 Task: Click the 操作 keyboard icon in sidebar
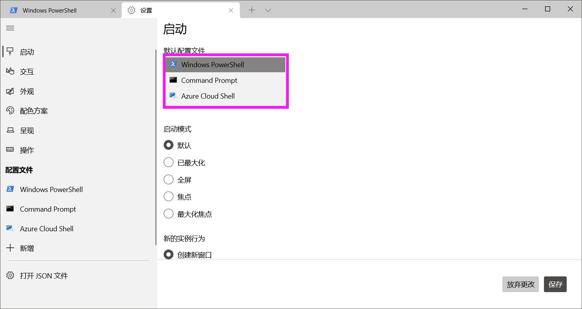(x=10, y=150)
